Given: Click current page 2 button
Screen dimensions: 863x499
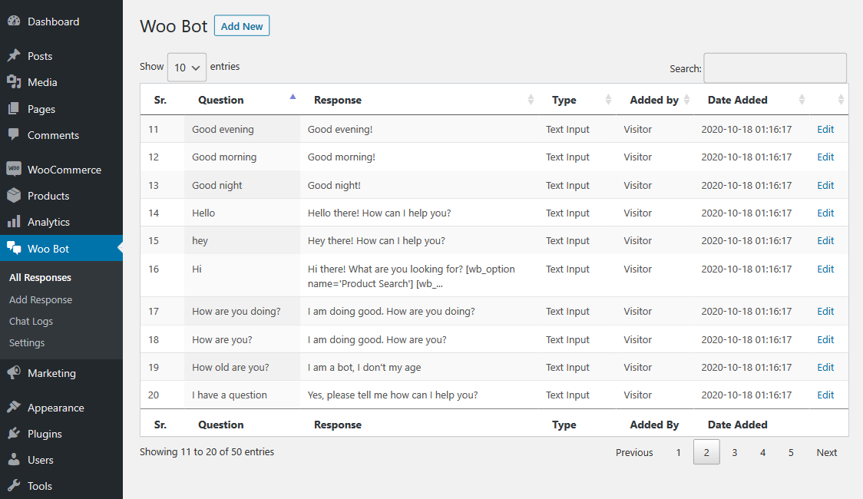Looking at the screenshot, I should pos(706,452).
